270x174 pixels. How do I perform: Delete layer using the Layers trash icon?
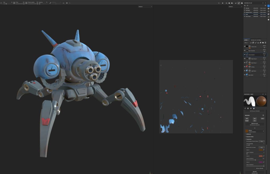click(265, 43)
